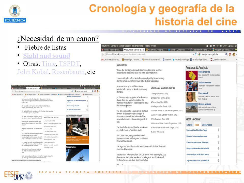This screenshot has width=244, height=183.
Task: Go to Home page icon in large window
Action: coord(230,54)
